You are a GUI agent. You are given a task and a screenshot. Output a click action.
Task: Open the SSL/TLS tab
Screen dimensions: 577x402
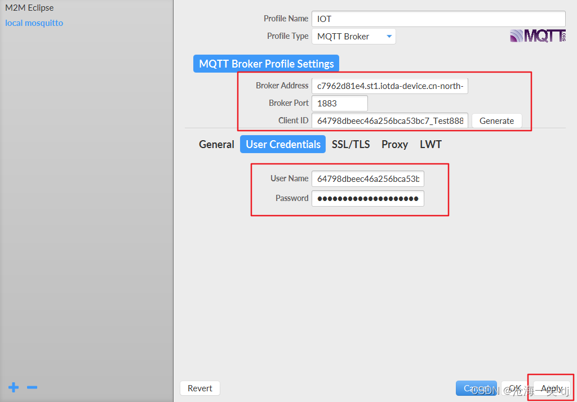[350, 144]
